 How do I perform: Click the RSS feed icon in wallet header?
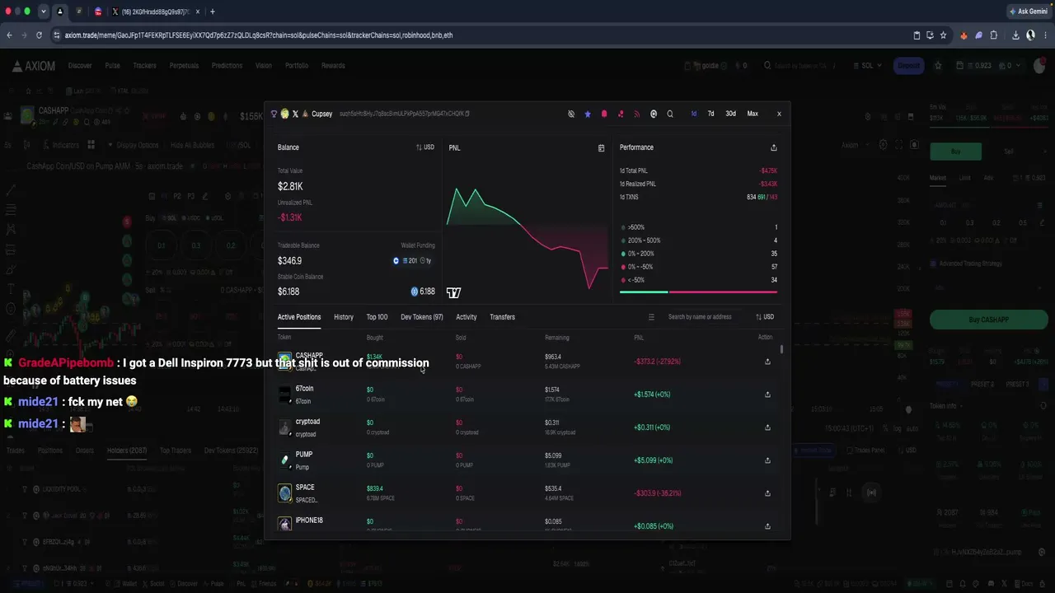[637, 114]
